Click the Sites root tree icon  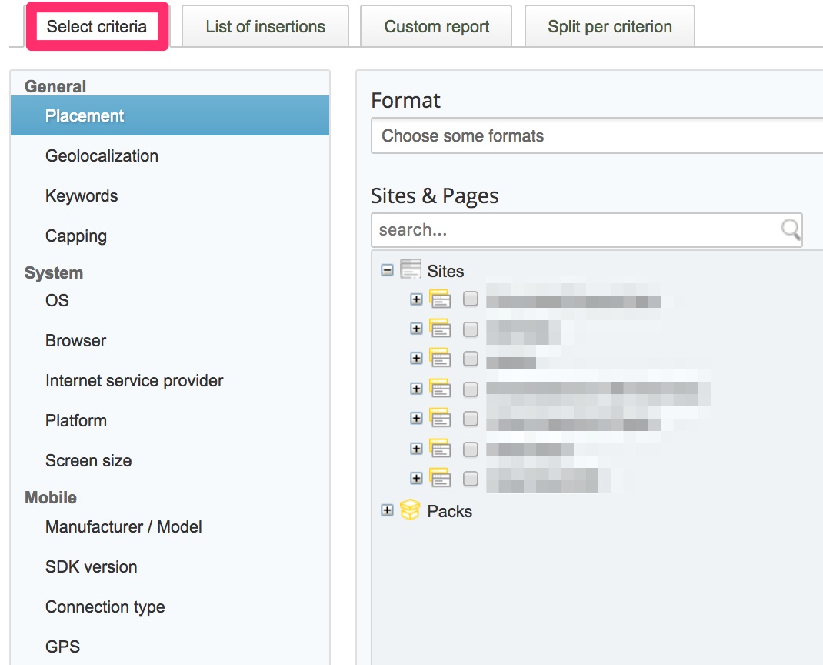(411, 270)
